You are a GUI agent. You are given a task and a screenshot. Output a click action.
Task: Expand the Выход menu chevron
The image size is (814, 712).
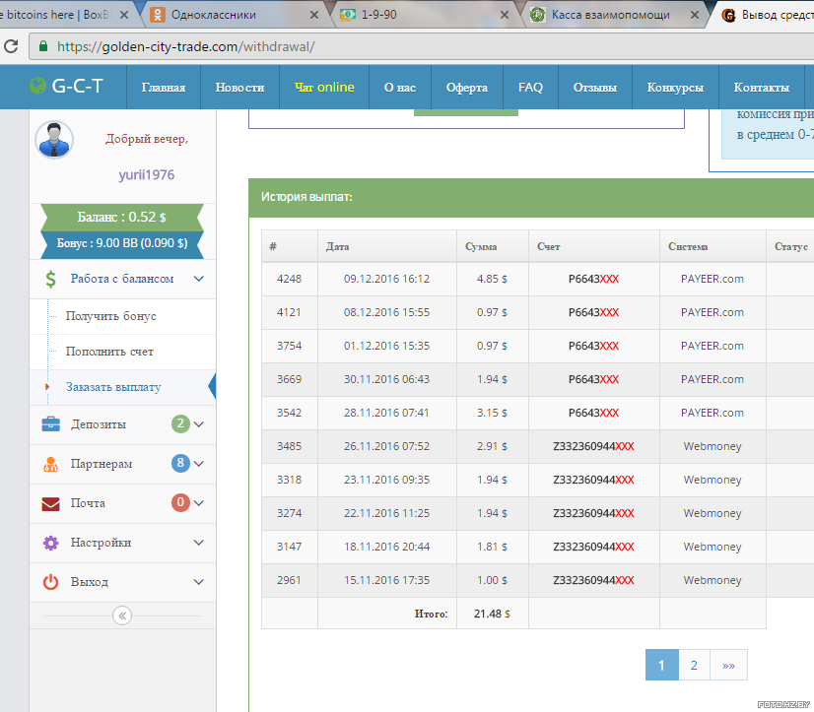(199, 582)
